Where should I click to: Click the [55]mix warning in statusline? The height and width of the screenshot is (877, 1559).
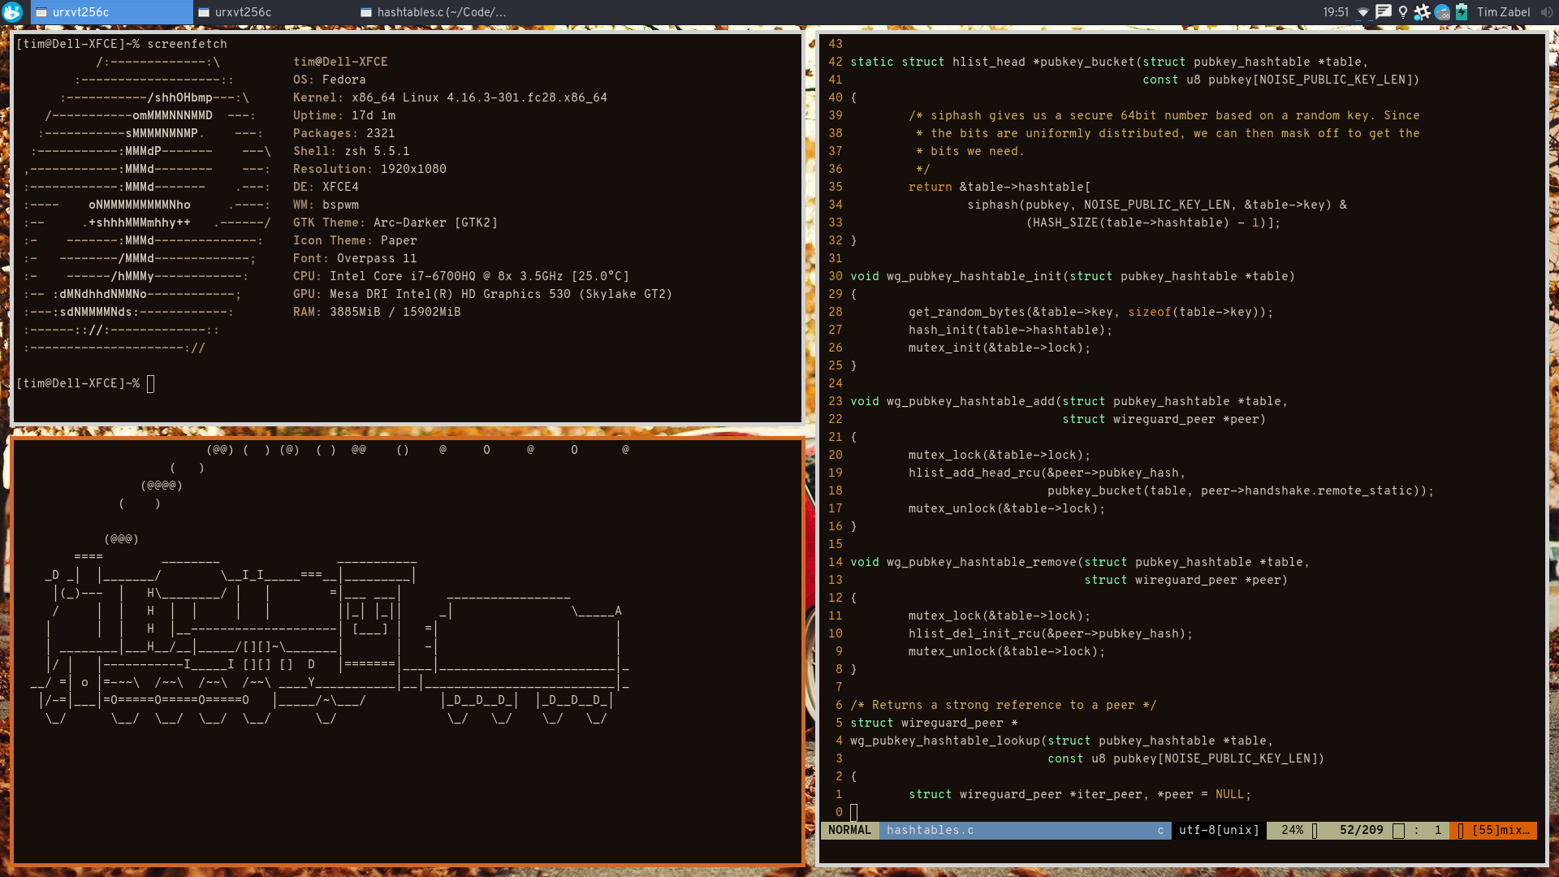[x=1501, y=830]
